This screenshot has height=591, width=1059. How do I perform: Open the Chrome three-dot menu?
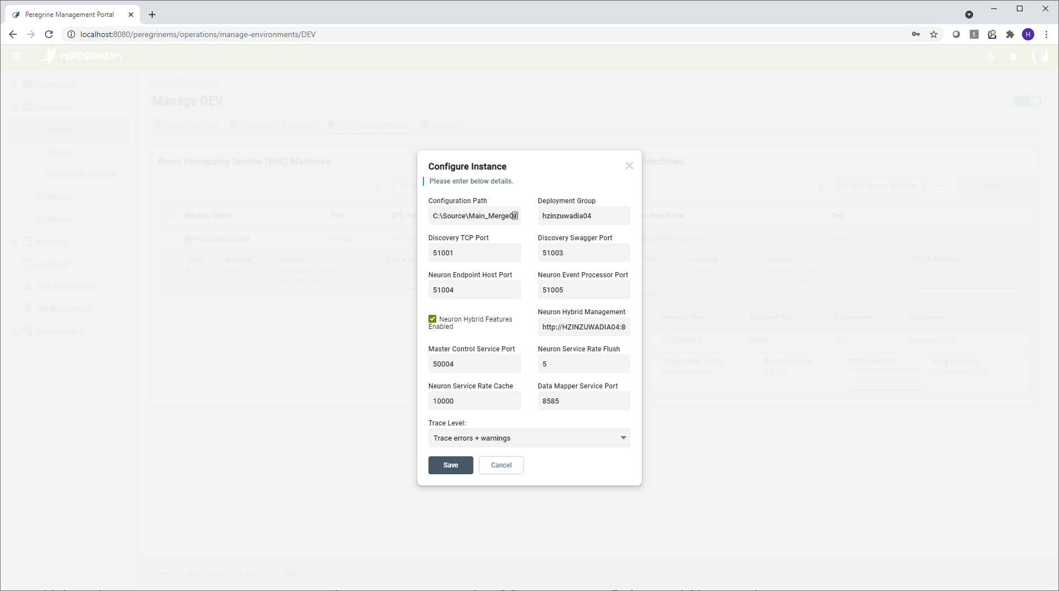[x=1046, y=34]
